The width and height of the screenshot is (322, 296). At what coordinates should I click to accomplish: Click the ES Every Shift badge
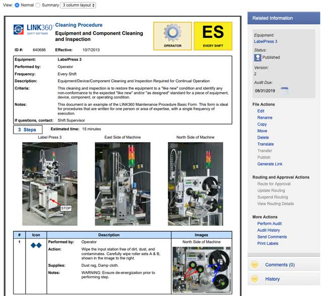tap(212, 35)
